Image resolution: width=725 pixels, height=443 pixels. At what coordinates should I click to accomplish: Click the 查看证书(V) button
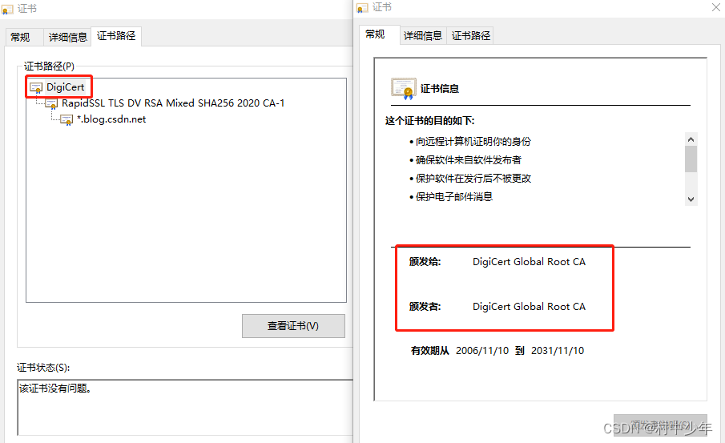tap(293, 326)
